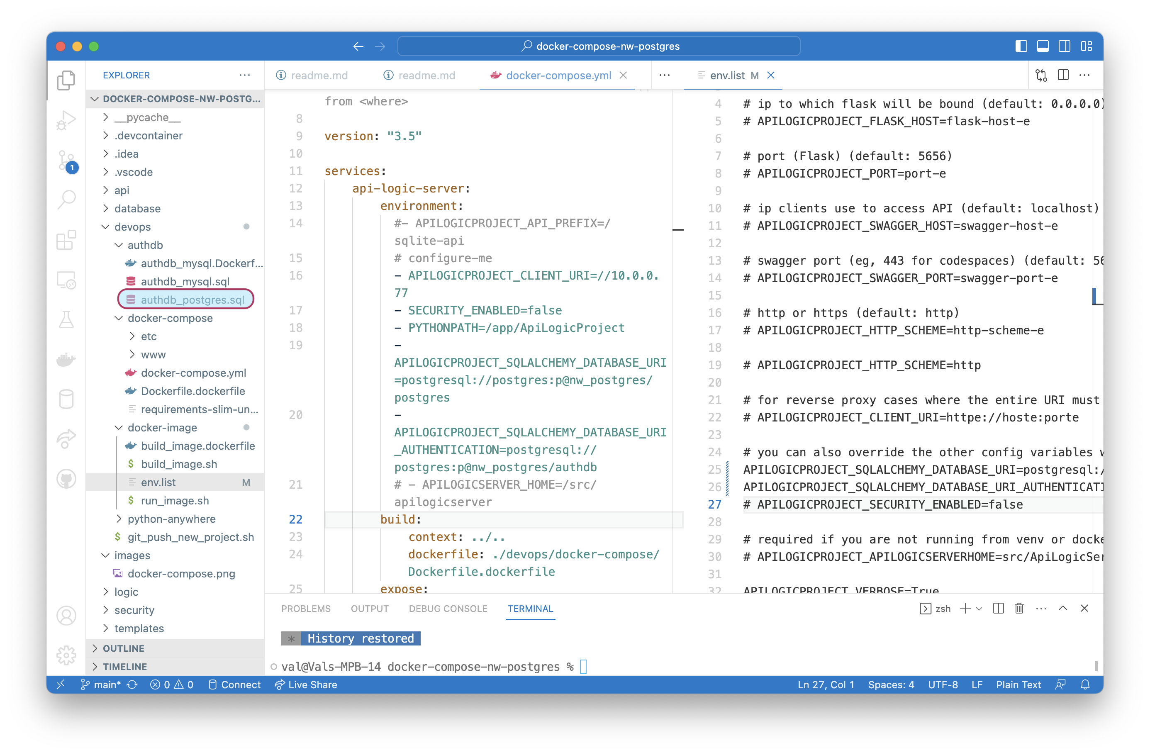Toggle the secondary side bar layout button

(x=1065, y=46)
